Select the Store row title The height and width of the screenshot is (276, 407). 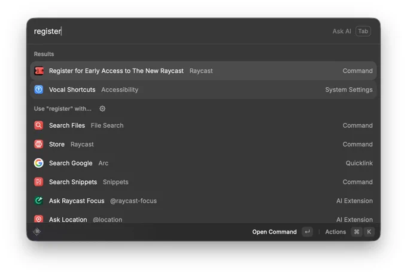click(57, 144)
